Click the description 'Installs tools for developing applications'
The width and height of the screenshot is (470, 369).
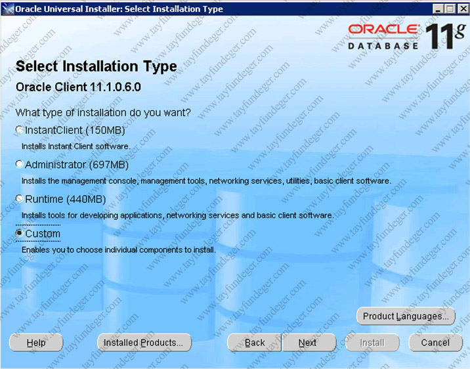click(177, 215)
